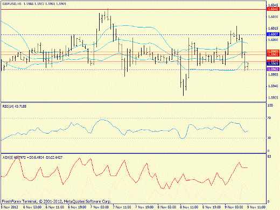
Task: Click the 8 Nov 19:00 time label
Action: pos(212,207)
